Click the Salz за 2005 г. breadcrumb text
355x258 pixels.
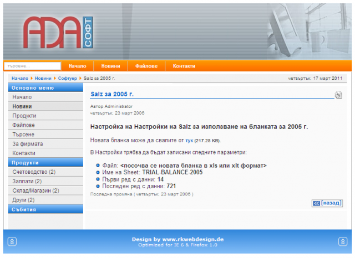pos(99,78)
